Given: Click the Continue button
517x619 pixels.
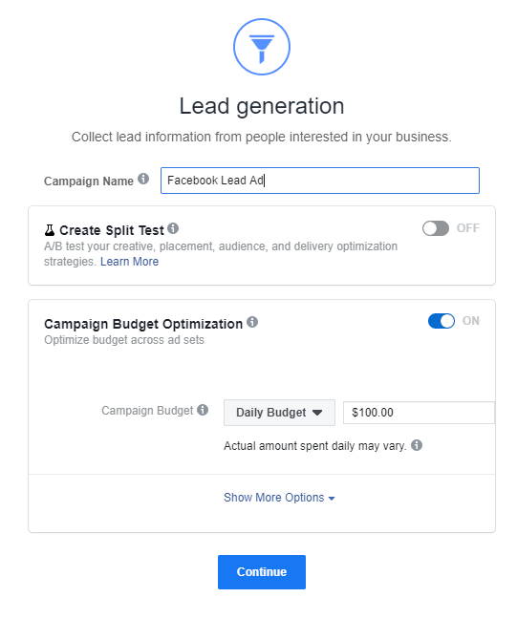Looking at the screenshot, I should [262, 572].
